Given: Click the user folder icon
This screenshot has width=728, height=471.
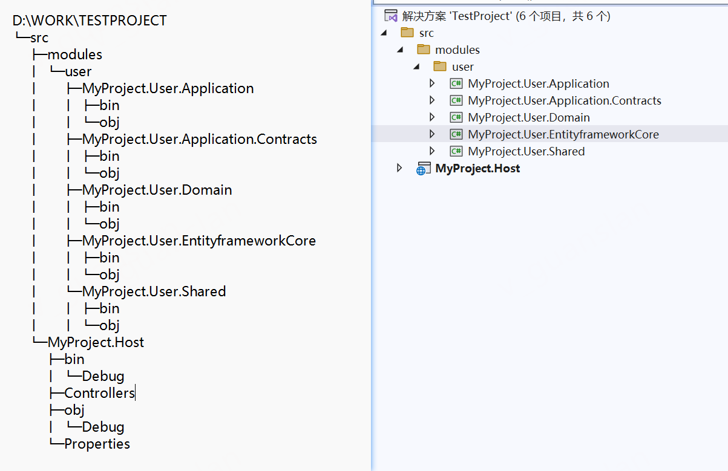Looking at the screenshot, I should [x=440, y=67].
